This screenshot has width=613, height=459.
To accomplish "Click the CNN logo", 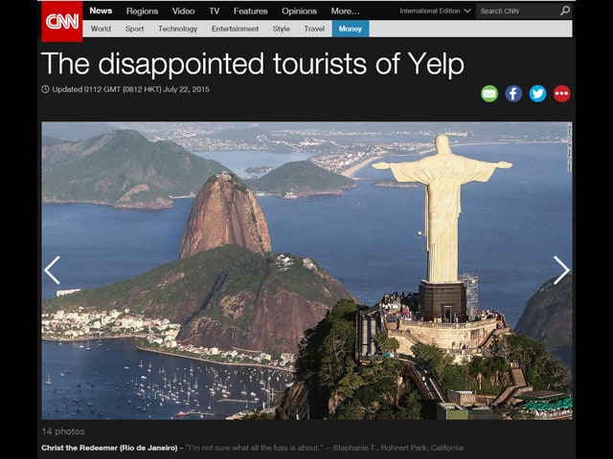I will pyautogui.click(x=62, y=21).
